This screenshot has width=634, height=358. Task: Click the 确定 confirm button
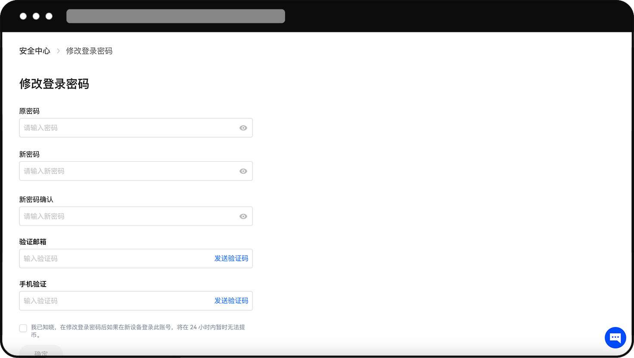click(x=41, y=353)
